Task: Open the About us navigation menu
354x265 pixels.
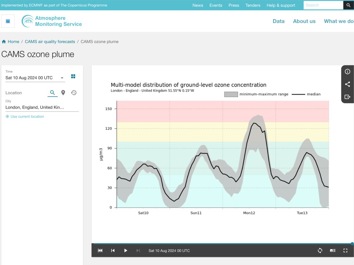Action: pos(304,21)
